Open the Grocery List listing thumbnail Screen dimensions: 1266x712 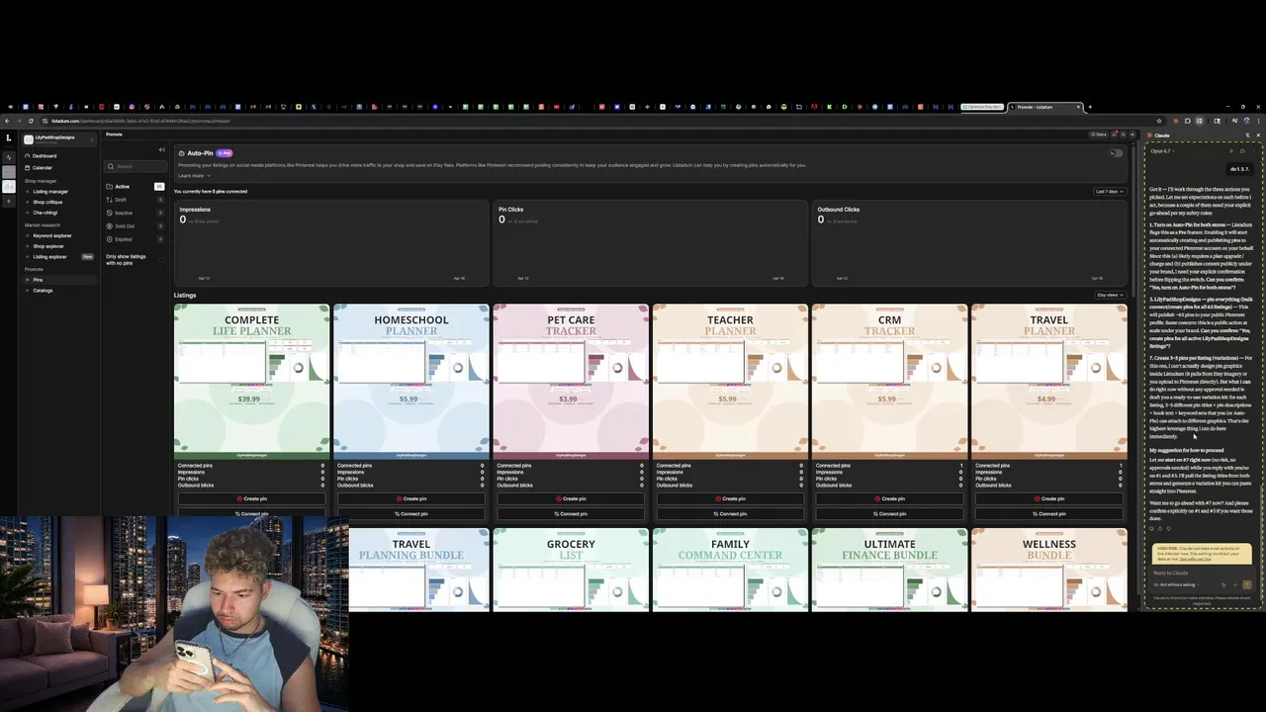pyautogui.click(x=571, y=570)
